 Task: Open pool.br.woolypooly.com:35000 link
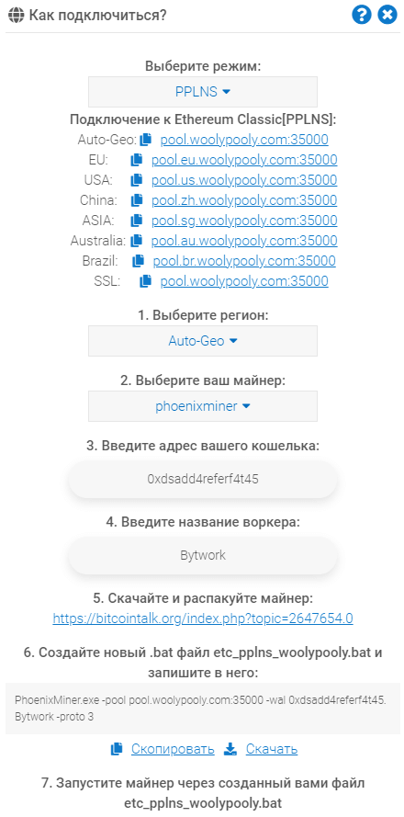pos(244,260)
